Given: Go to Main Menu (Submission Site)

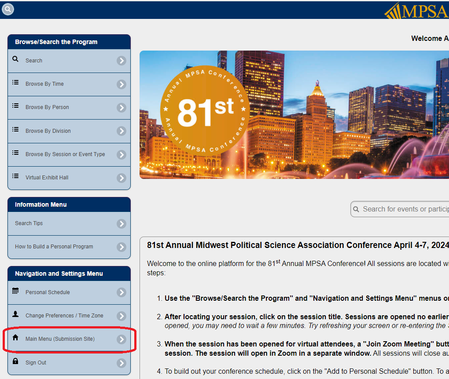Looking at the screenshot, I should point(69,339).
